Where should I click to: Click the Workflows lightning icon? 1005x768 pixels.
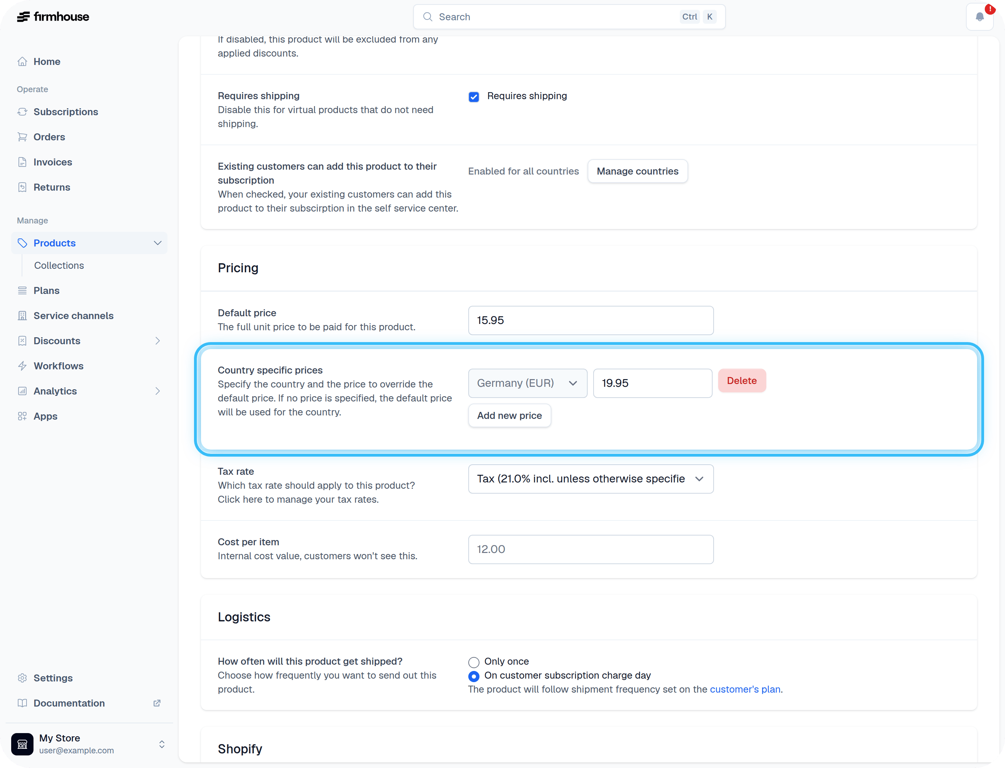pyautogui.click(x=22, y=366)
